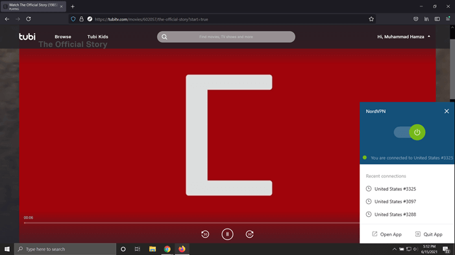Screen dimensions: 455x255
Task: Close the Watch The Official Story tab
Action: pos(61,6)
